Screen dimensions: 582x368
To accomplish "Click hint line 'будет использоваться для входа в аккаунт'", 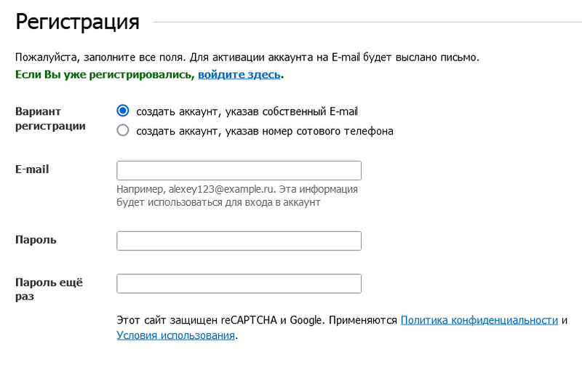I will (x=218, y=203).
